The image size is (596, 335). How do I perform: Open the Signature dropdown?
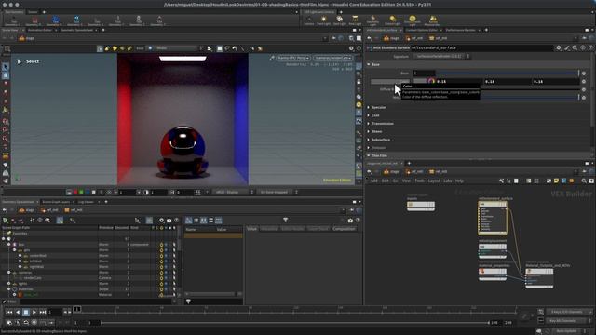(x=442, y=56)
